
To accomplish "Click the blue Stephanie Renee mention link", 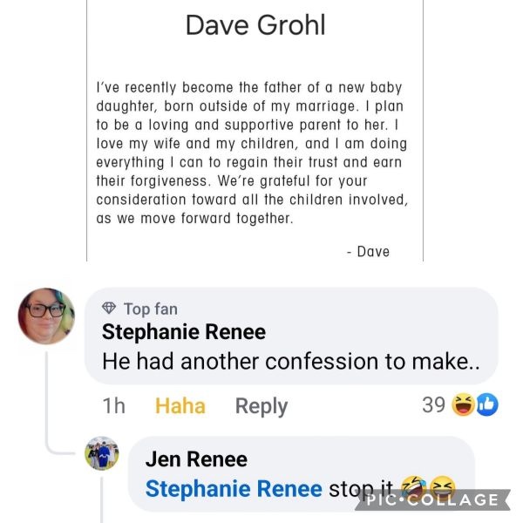I will pos(234,489).
